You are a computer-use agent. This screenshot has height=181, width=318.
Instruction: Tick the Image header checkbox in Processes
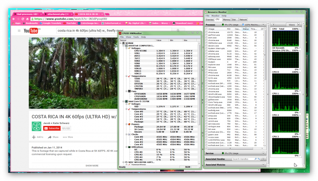(207, 29)
